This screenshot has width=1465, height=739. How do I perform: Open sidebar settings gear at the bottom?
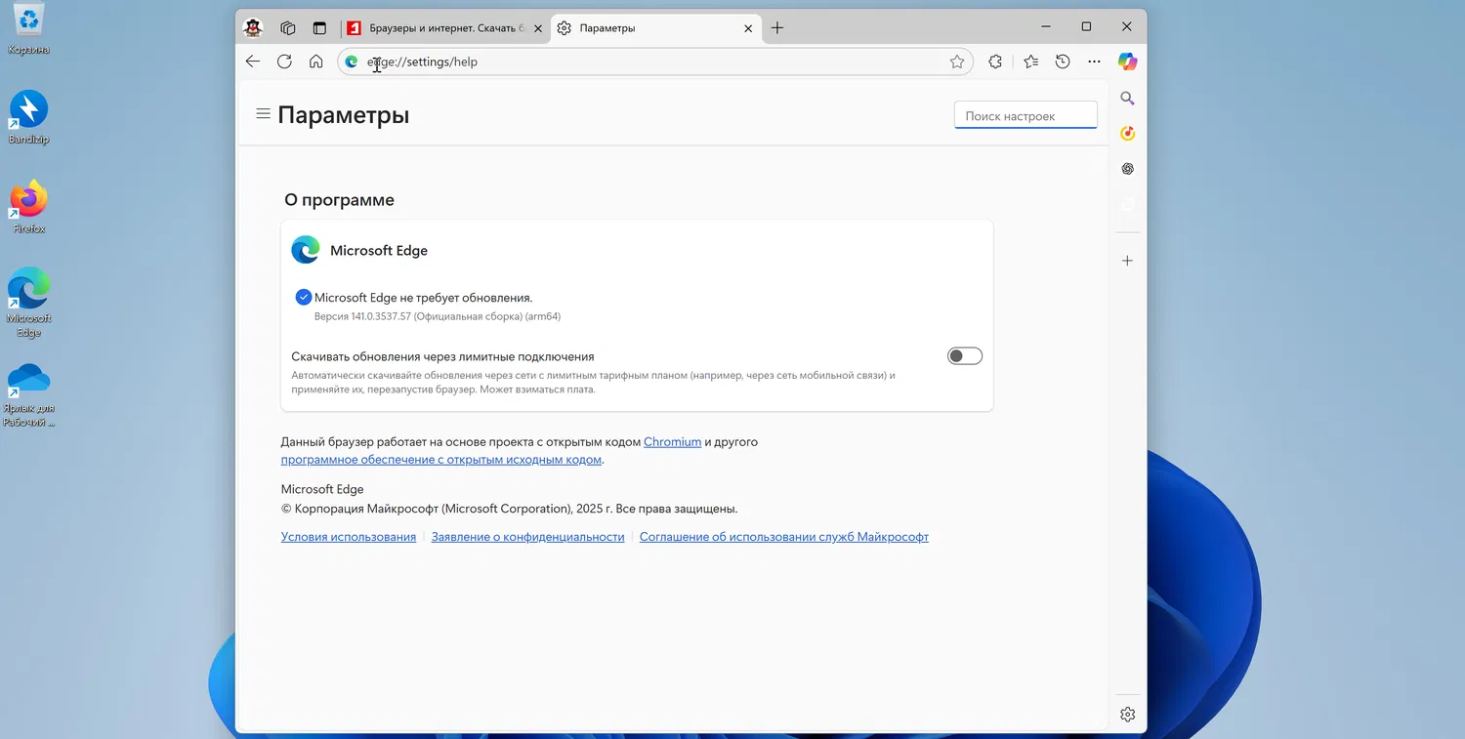[x=1127, y=714]
